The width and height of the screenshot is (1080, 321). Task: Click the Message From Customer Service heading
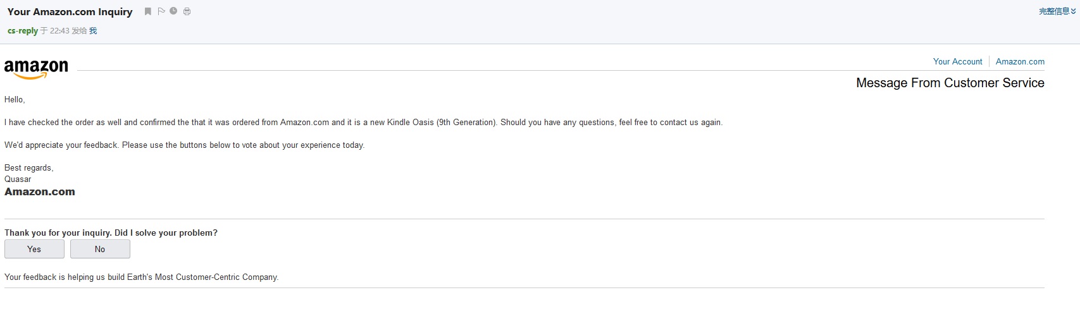tap(950, 83)
